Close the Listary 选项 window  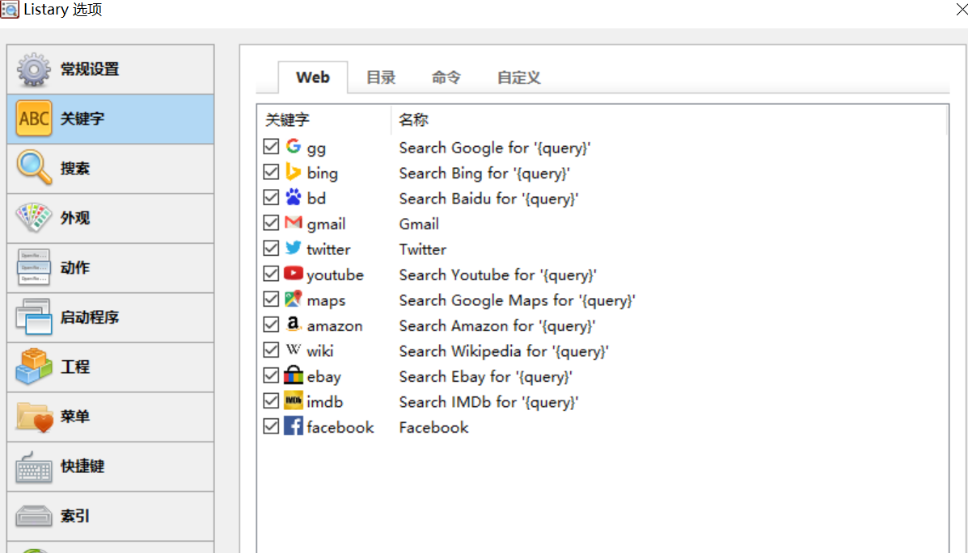[961, 10]
